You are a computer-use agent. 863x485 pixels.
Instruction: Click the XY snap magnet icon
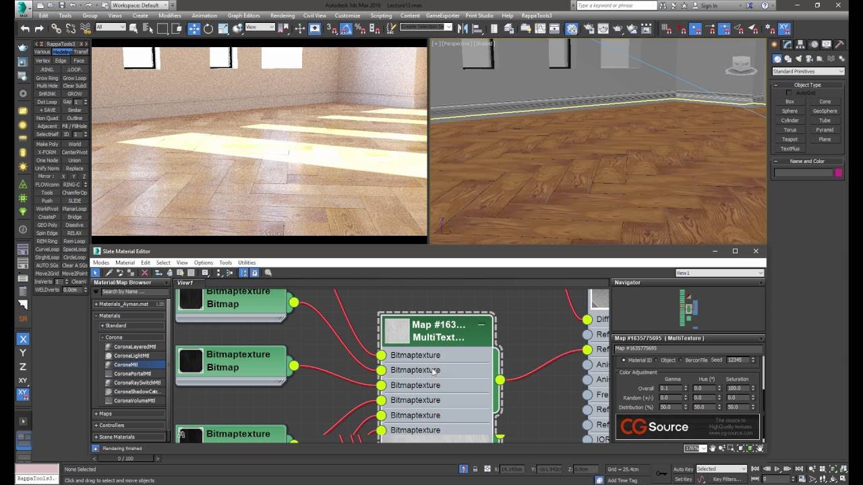pyautogui.click(x=784, y=28)
